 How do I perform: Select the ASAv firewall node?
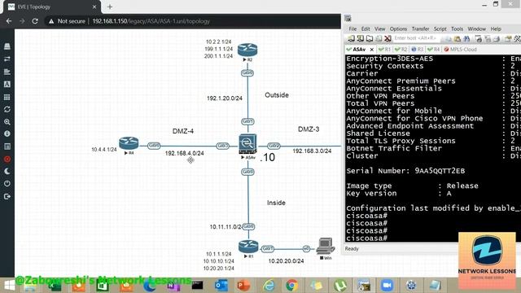coord(247,143)
